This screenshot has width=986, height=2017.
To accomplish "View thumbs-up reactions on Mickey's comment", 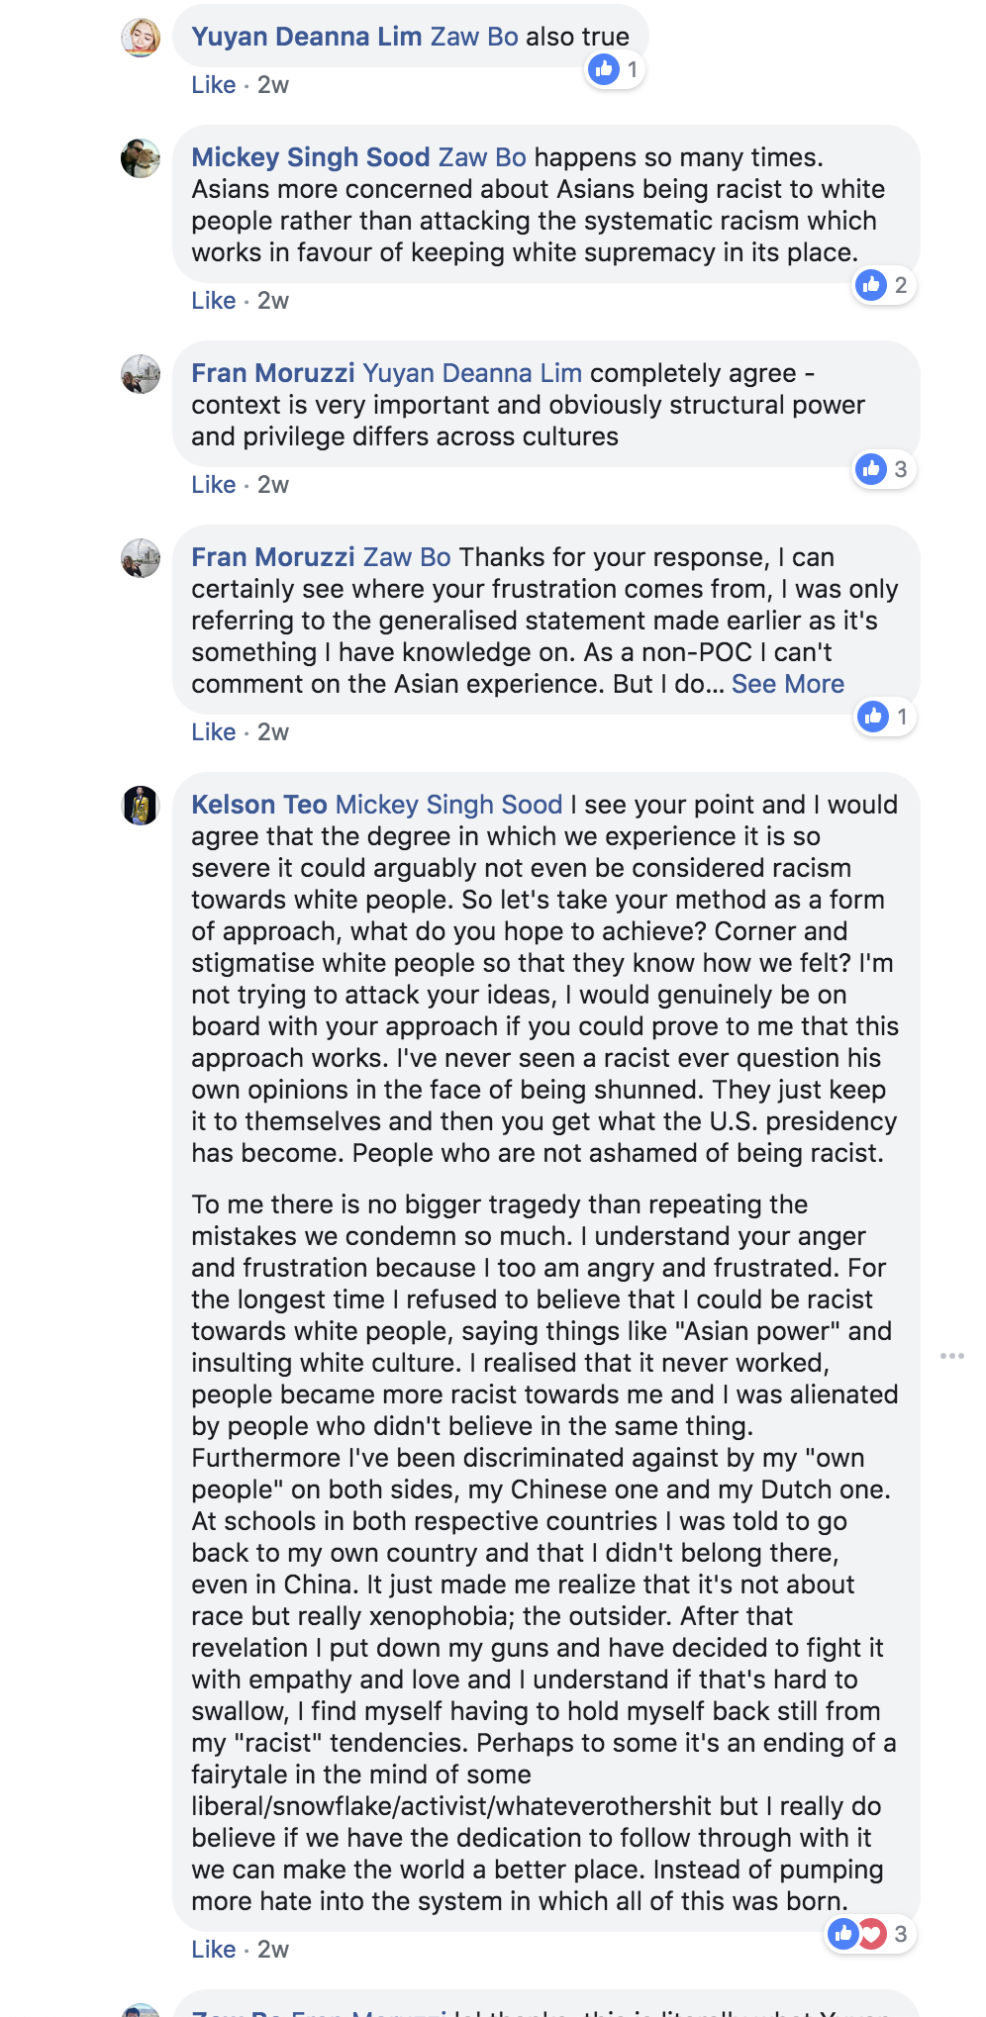I will pyautogui.click(x=884, y=285).
